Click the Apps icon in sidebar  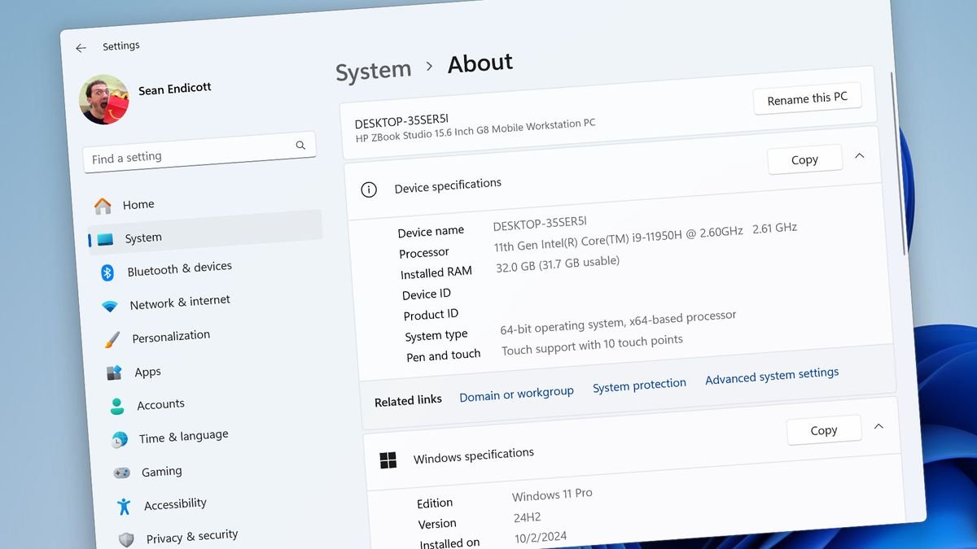(x=114, y=373)
